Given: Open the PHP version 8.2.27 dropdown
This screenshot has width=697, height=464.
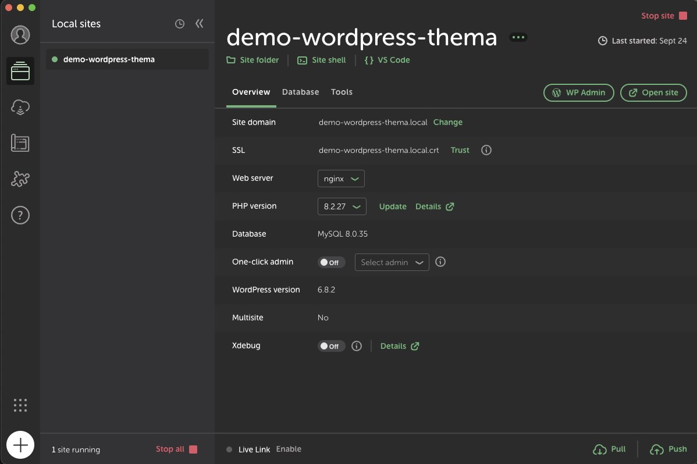Looking at the screenshot, I should (342, 206).
